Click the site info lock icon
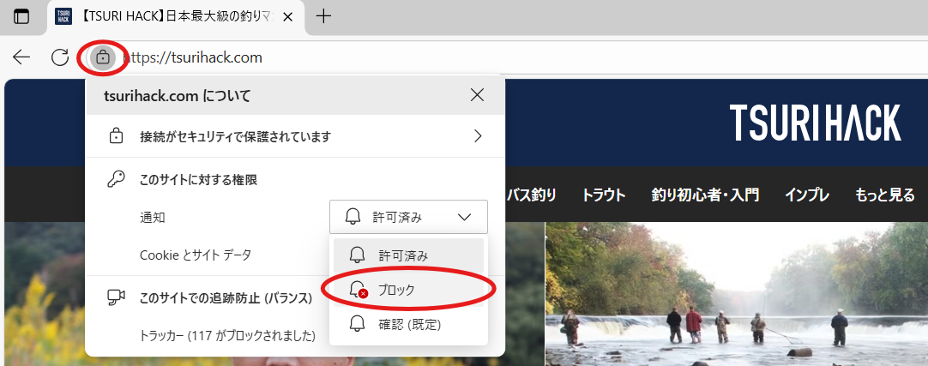 tap(103, 57)
